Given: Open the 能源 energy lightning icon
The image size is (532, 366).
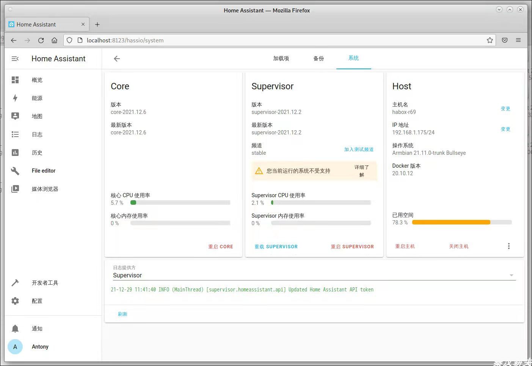Looking at the screenshot, I should (x=15, y=98).
